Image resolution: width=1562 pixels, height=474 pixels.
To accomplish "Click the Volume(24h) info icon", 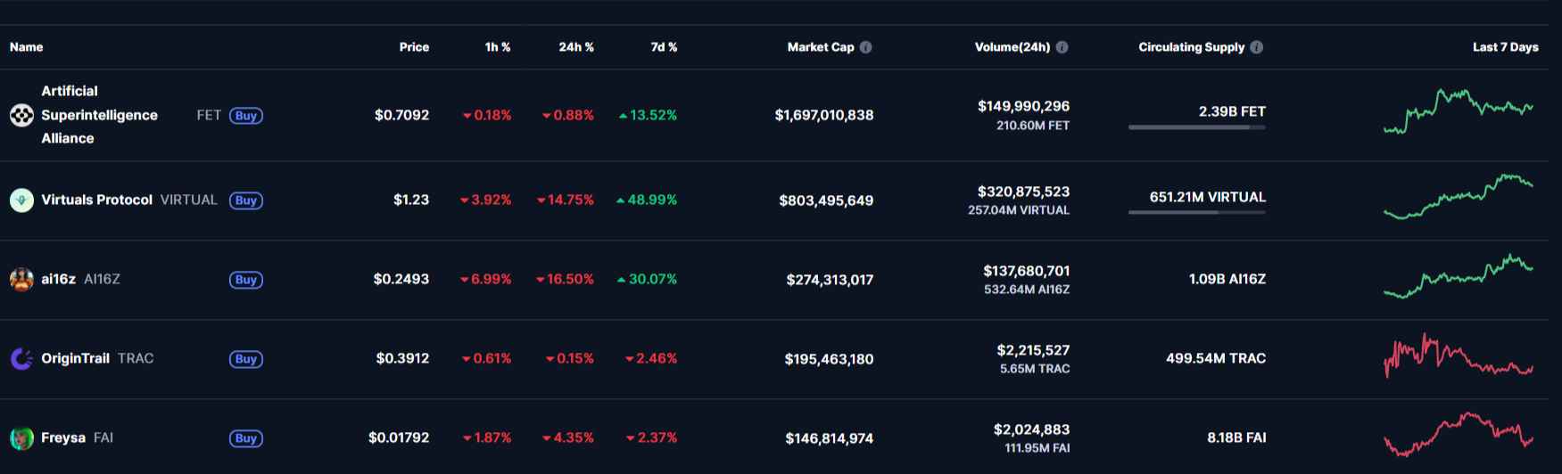I will pos(1062,47).
